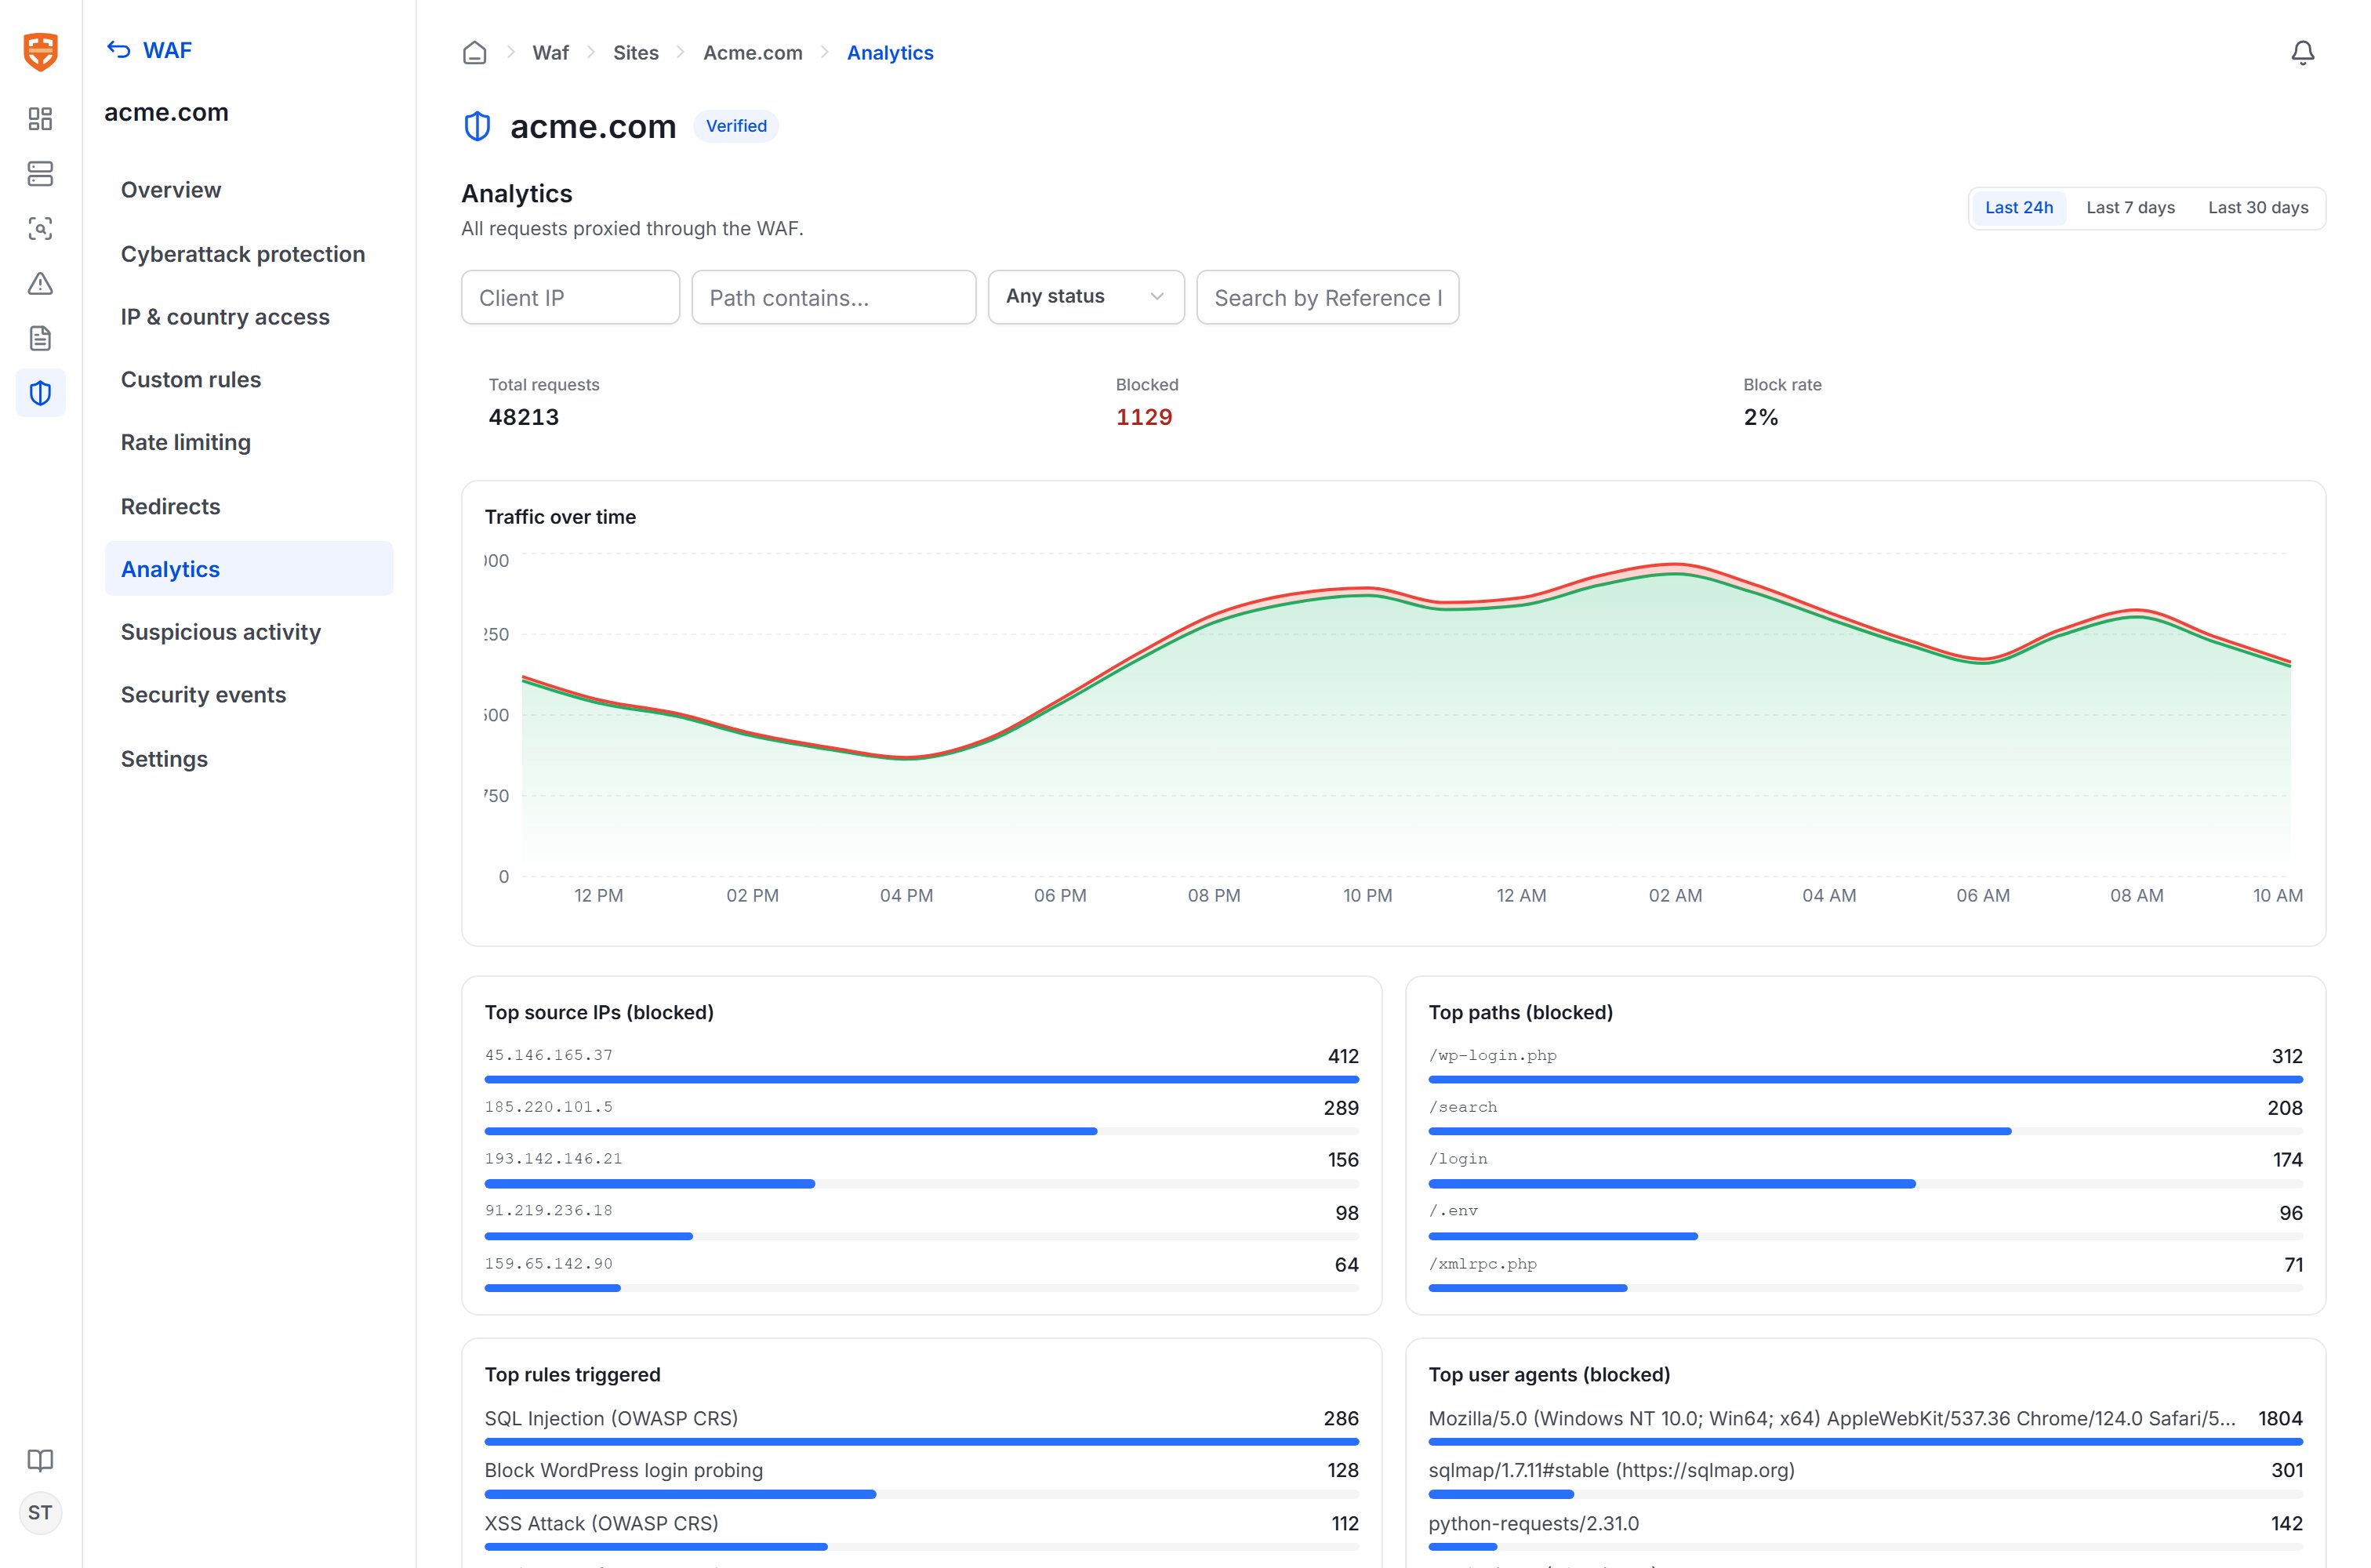
Task: Click the bar under Block WordPress login probing
Action: [921, 1494]
